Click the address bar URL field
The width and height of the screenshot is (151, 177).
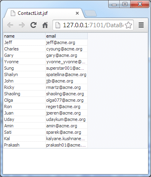pos(93,25)
